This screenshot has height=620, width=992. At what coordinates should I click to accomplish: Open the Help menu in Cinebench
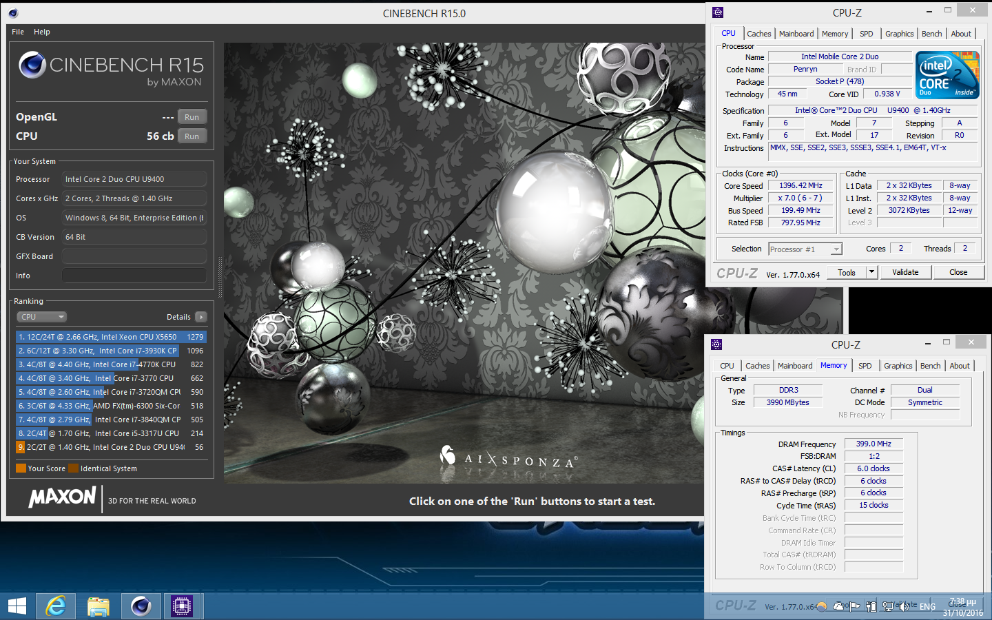click(x=42, y=32)
